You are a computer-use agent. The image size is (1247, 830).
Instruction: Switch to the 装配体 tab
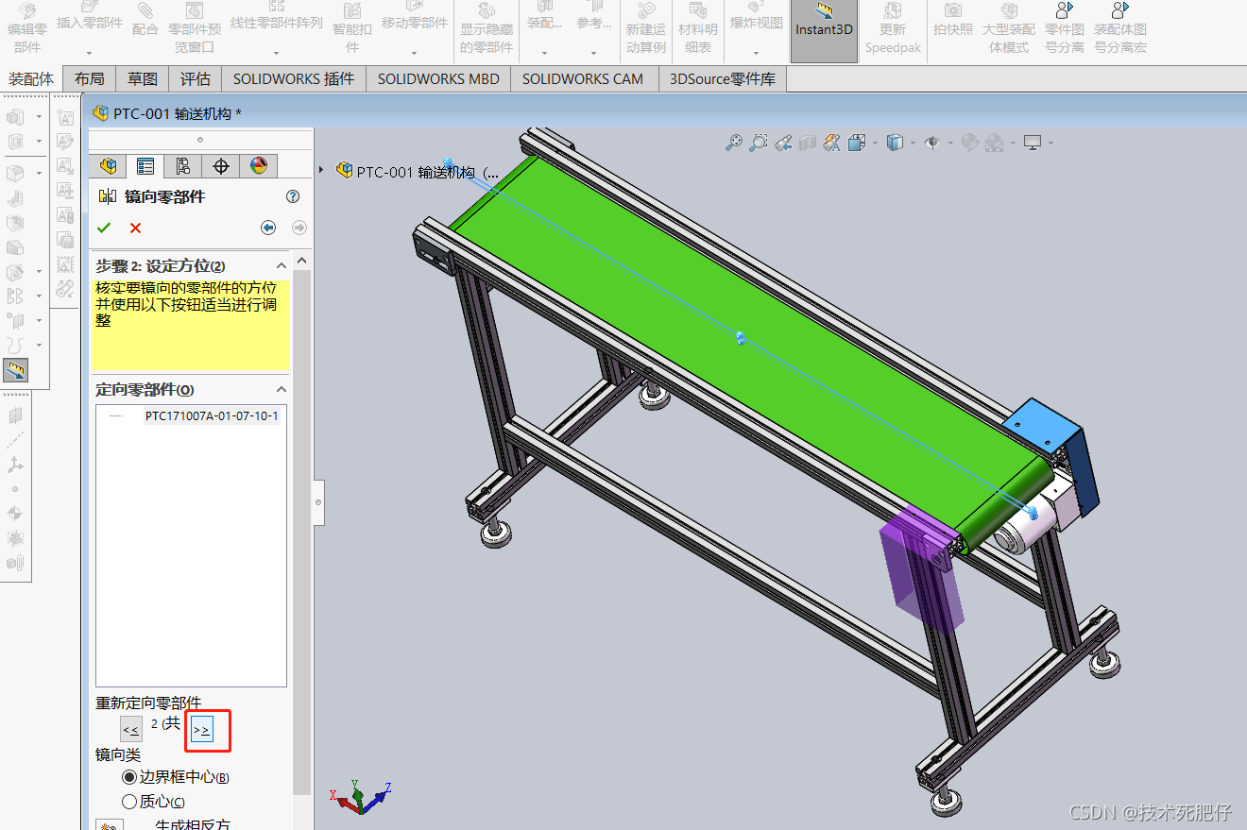[31, 79]
